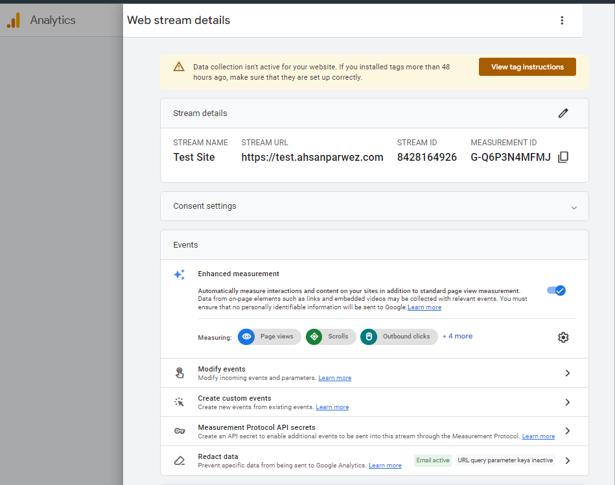
Task: Click the Google Analytics logo icon
Action: (14, 20)
